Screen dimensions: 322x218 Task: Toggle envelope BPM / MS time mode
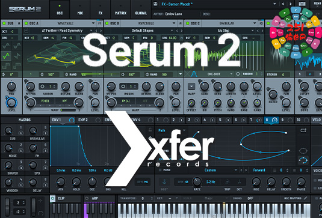(143, 182)
